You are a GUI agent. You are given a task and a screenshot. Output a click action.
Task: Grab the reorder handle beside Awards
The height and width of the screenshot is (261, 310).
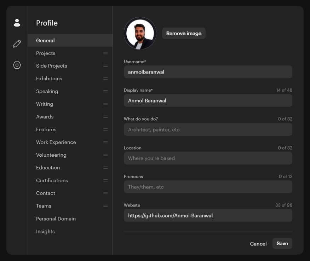[105, 117]
